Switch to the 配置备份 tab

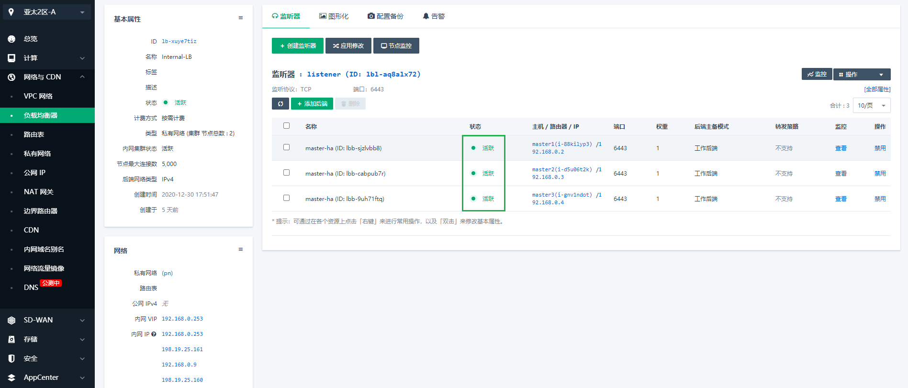click(x=385, y=16)
